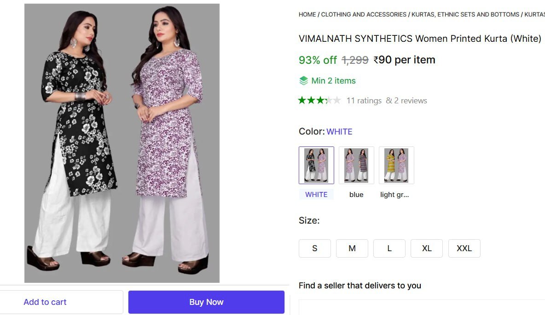Pick size L
Image resolution: width=545 pixels, height=315 pixels.
click(389, 248)
